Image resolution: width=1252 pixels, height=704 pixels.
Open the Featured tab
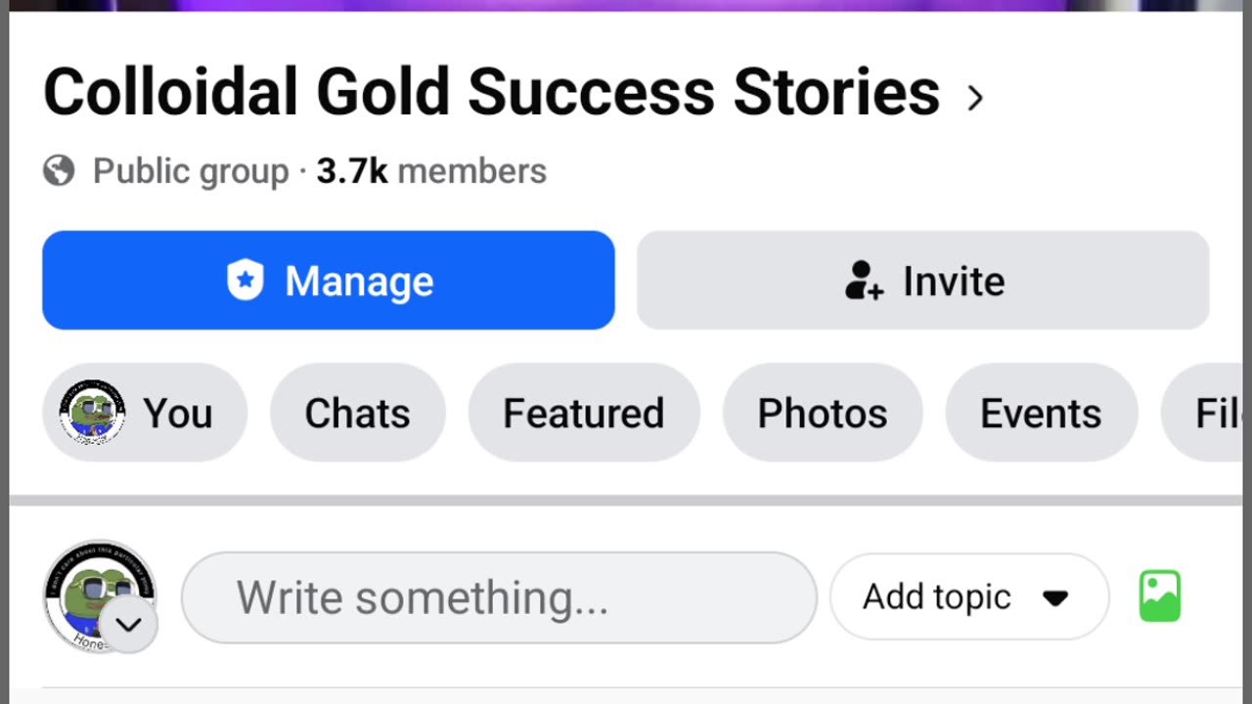pyautogui.click(x=584, y=413)
